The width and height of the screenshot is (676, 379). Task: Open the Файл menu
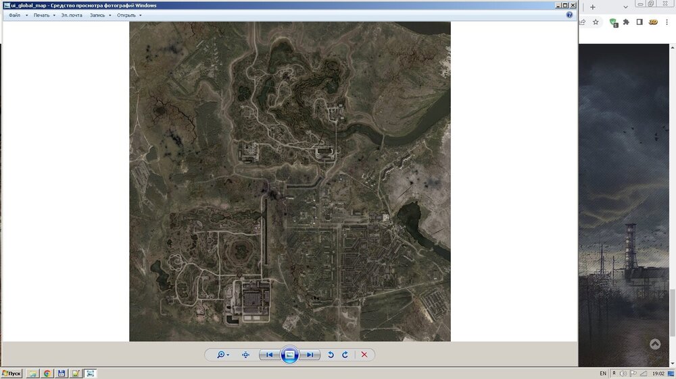(18, 15)
